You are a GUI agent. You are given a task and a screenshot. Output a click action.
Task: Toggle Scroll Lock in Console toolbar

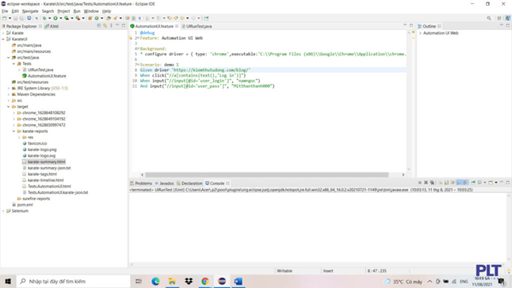point(446,183)
